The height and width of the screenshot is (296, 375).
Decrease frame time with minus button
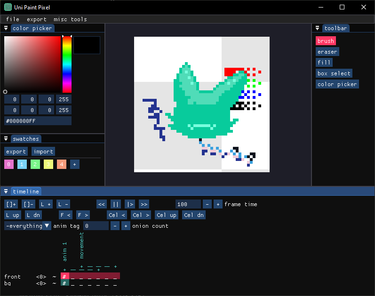point(207,204)
